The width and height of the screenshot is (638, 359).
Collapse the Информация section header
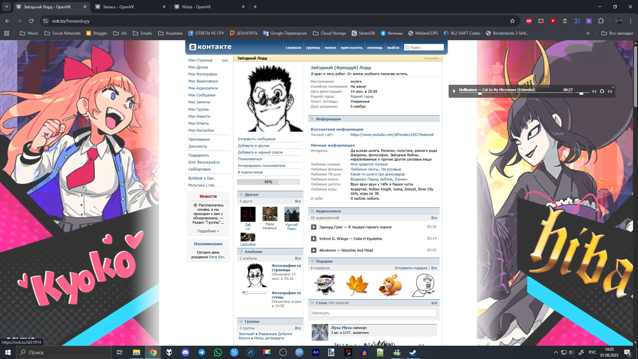(374, 119)
